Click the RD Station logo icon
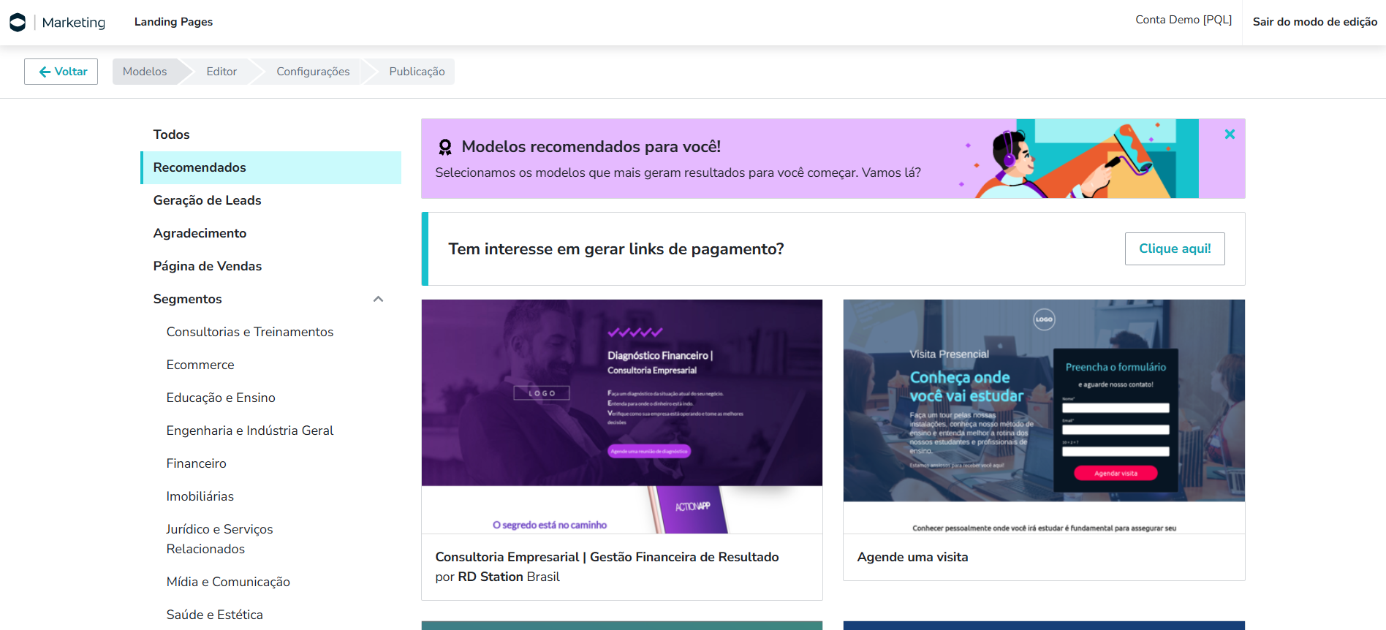Screen dimensions: 1386x630 pyautogui.click(x=18, y=22)
